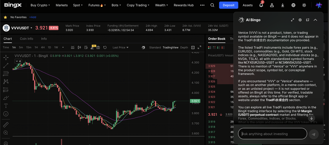Favorite VVVUSDT with the star icon
This screenshot has width=329, height=145.
coord(5,17)
